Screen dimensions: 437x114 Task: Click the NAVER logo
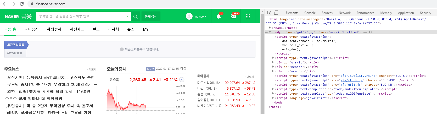click(x=12, y=17)
